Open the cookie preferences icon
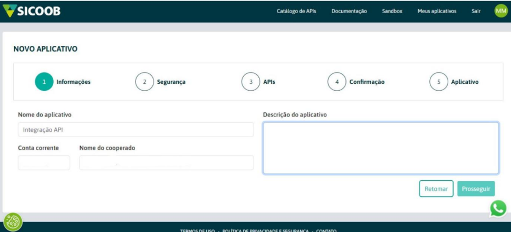This screenshot has width=511, height=232. coord(13,222)
